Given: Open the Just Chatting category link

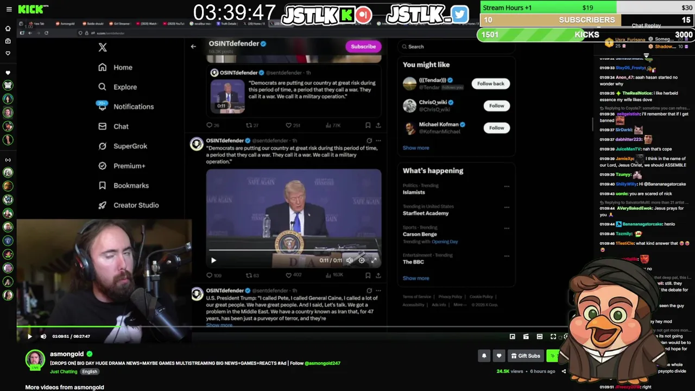Looking at the screenshot, I should 64,372.
